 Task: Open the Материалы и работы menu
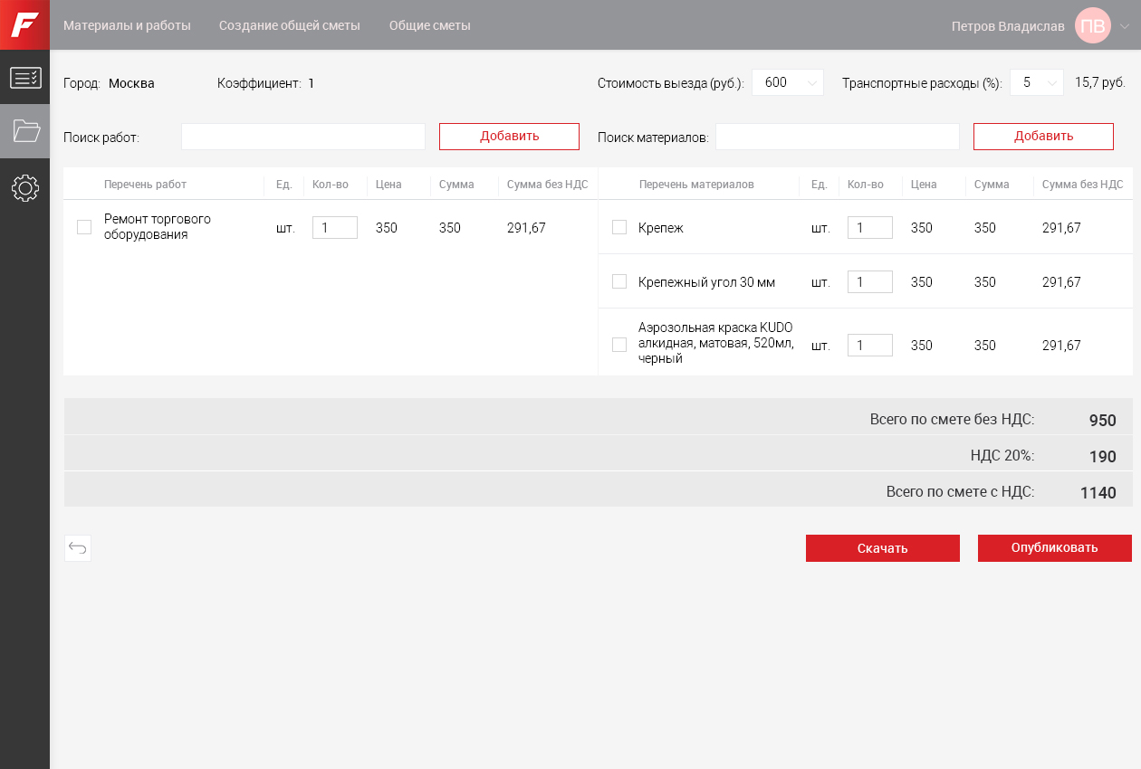(x=127, y=25)
